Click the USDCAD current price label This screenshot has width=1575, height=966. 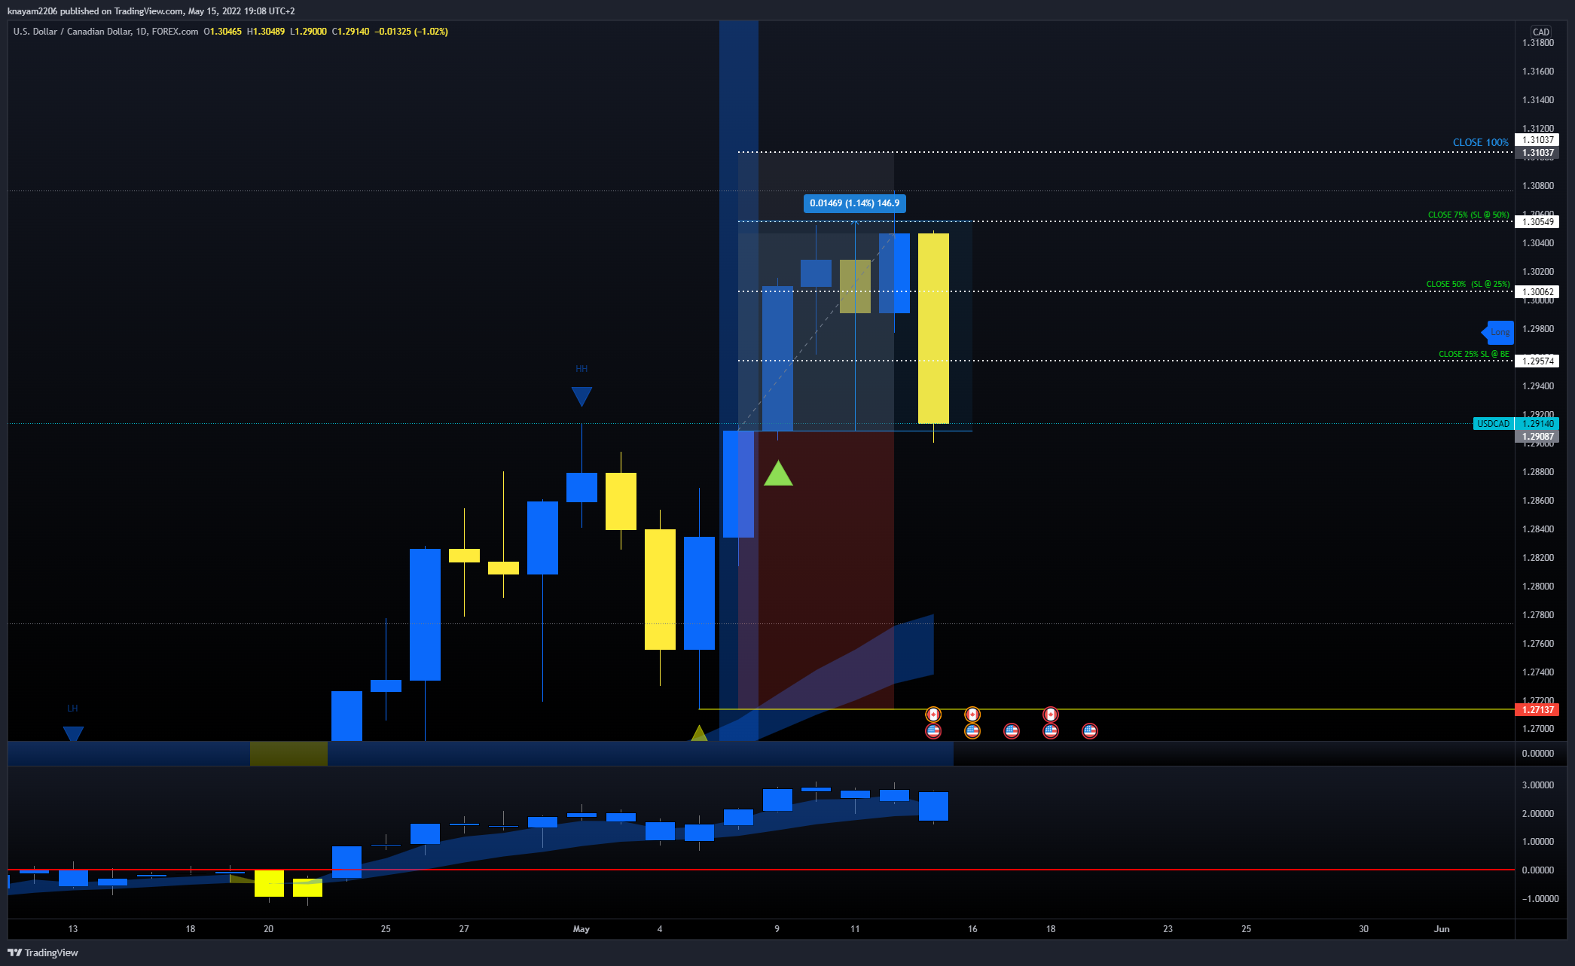[x=1493, y=424]
